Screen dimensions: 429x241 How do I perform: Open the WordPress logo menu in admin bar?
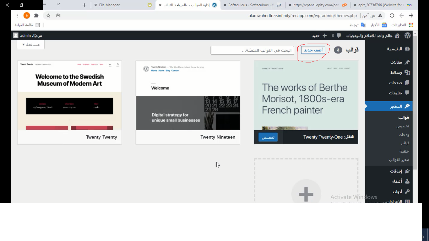pos(407,35)
